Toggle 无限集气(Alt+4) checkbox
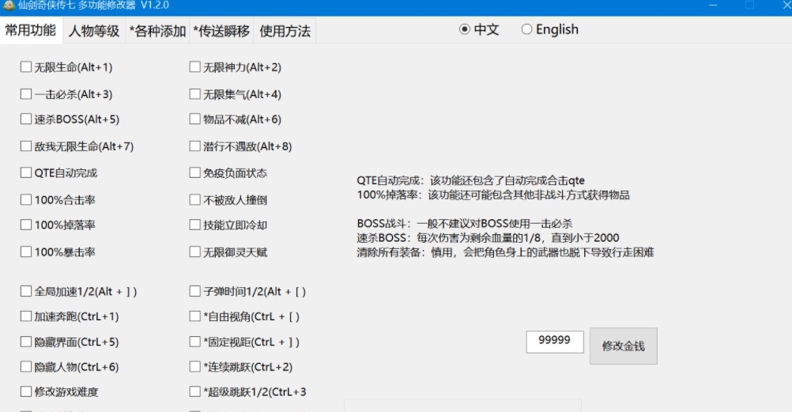The height and width of the screenshot is (412, 792). (x=194, y=94)
